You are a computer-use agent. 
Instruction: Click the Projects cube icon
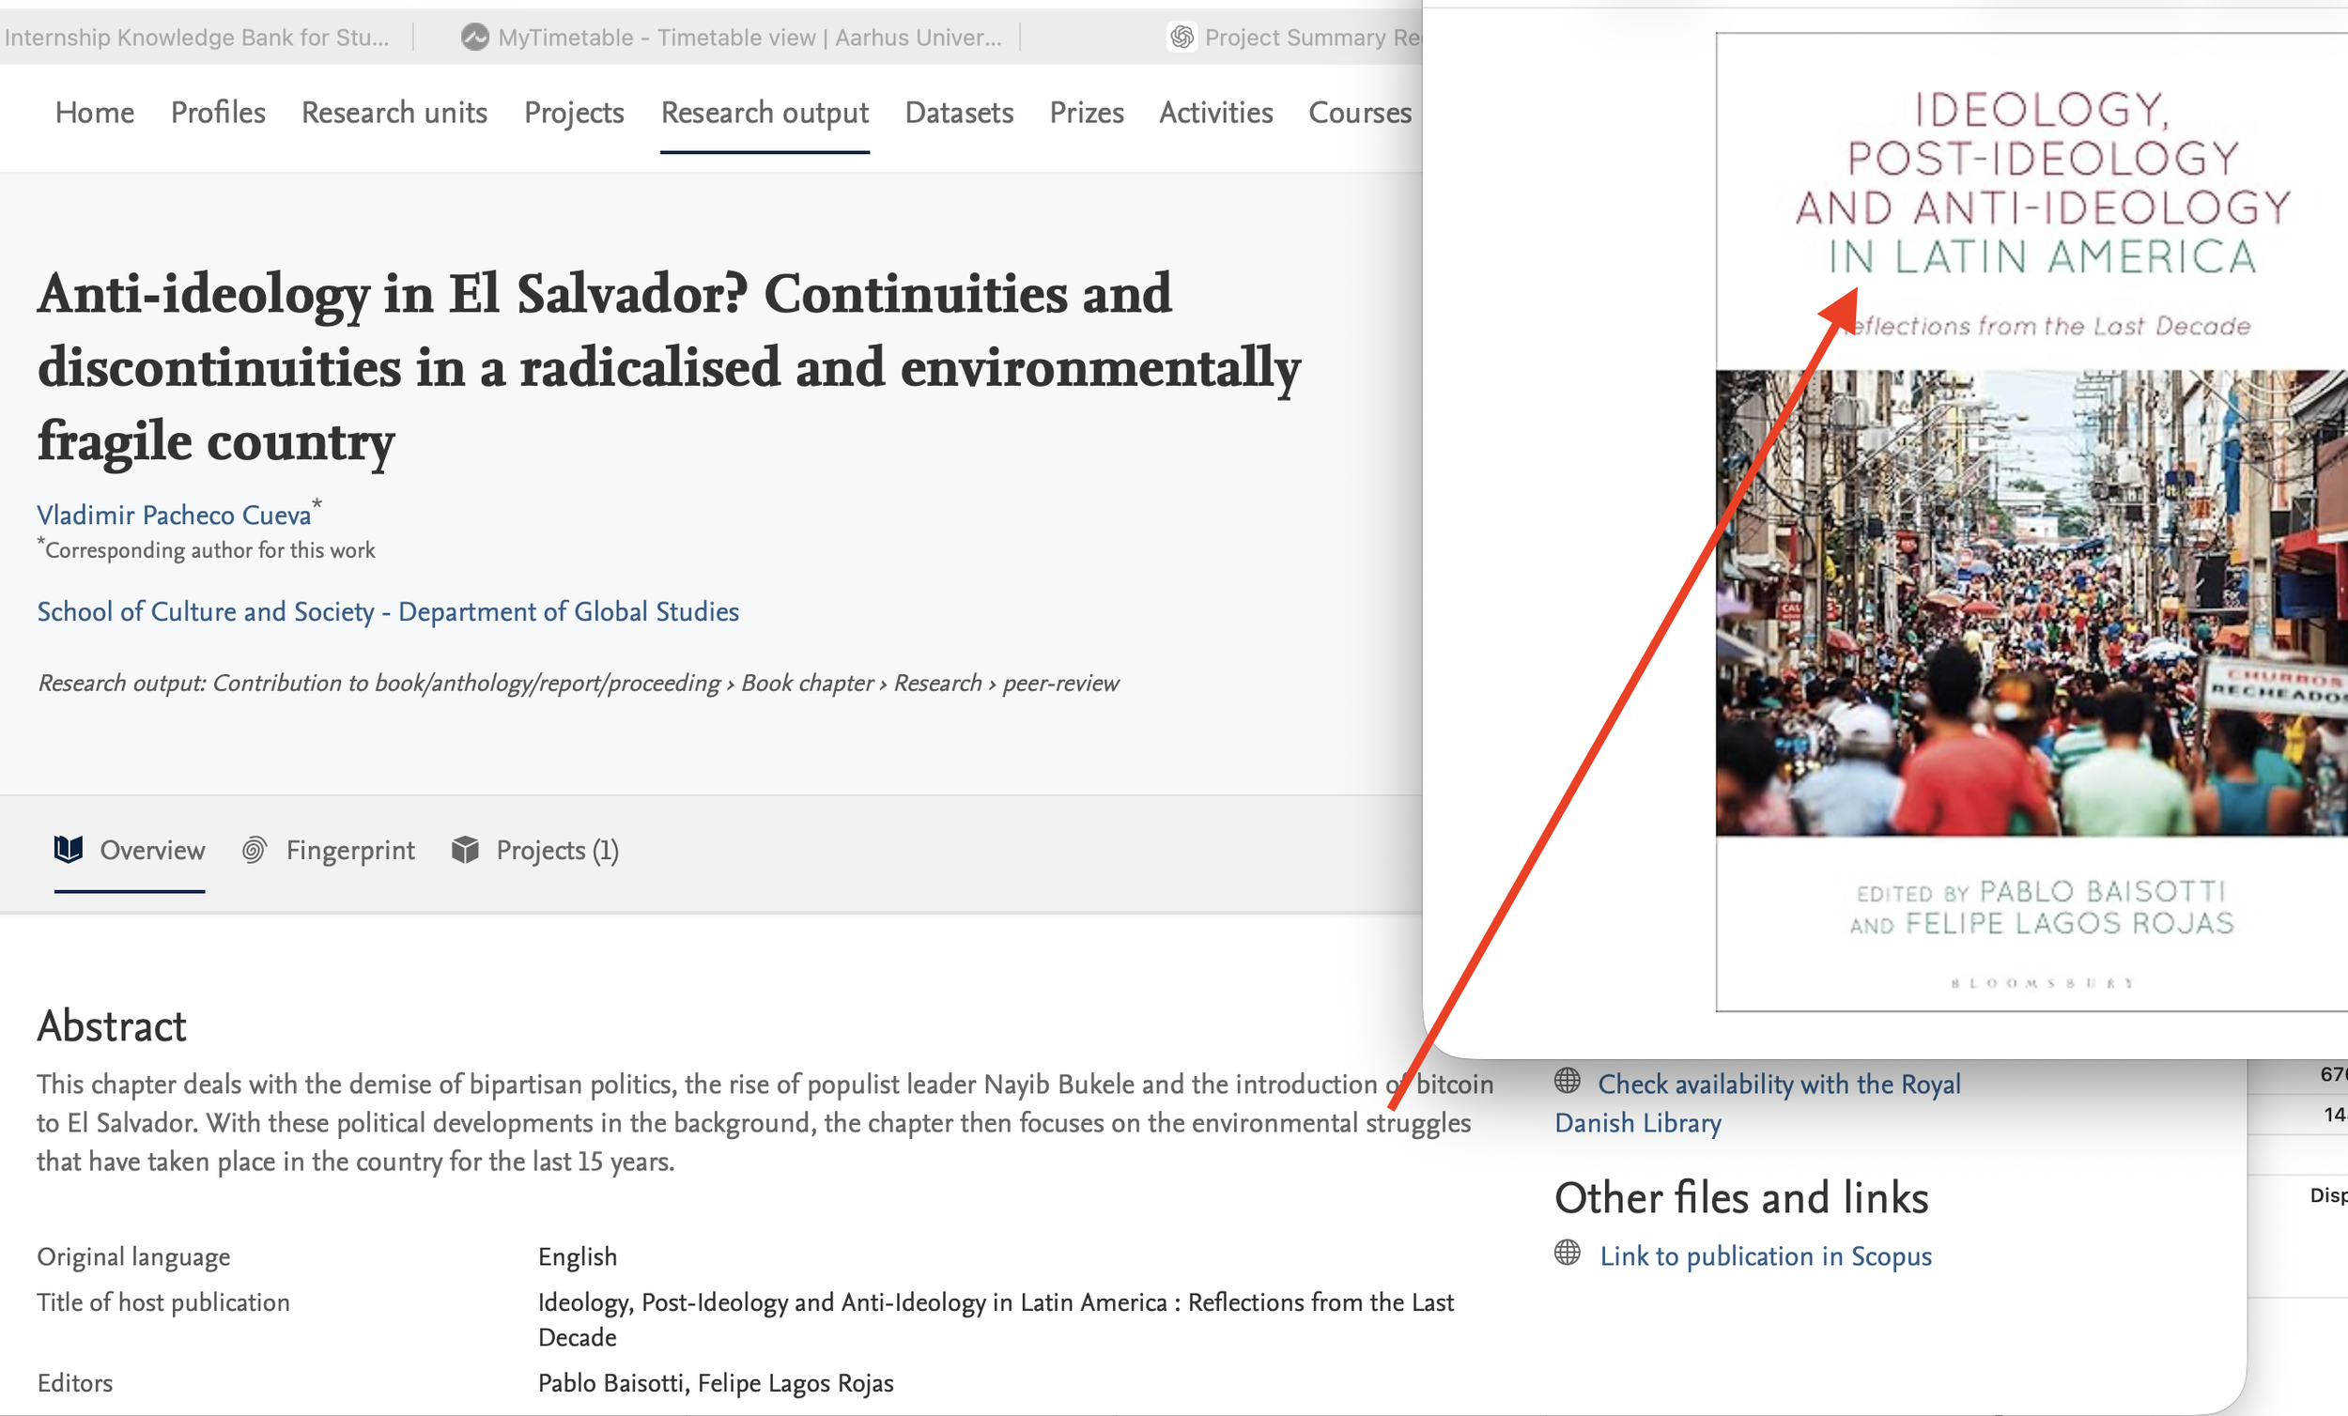coord(465,849)
